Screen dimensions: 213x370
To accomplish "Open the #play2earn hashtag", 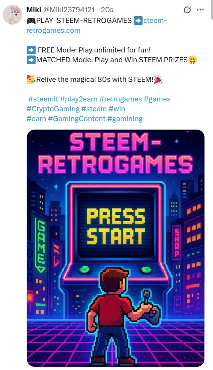I will tap(79, 99).
